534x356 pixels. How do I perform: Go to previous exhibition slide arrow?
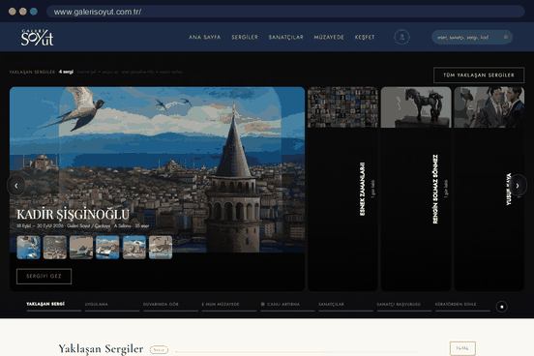tap(16, 186)
